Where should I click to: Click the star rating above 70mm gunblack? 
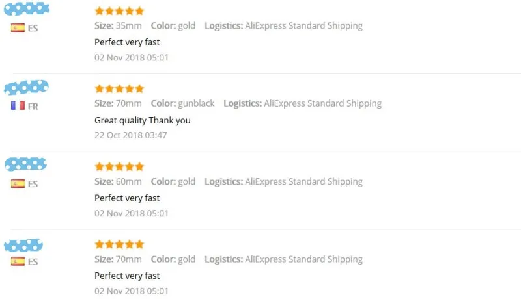119,88
